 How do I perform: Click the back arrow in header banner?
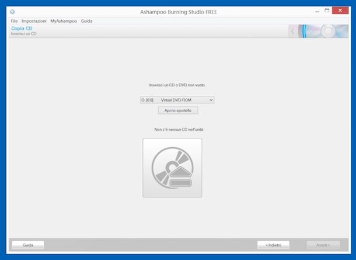(x=292, y=31)
